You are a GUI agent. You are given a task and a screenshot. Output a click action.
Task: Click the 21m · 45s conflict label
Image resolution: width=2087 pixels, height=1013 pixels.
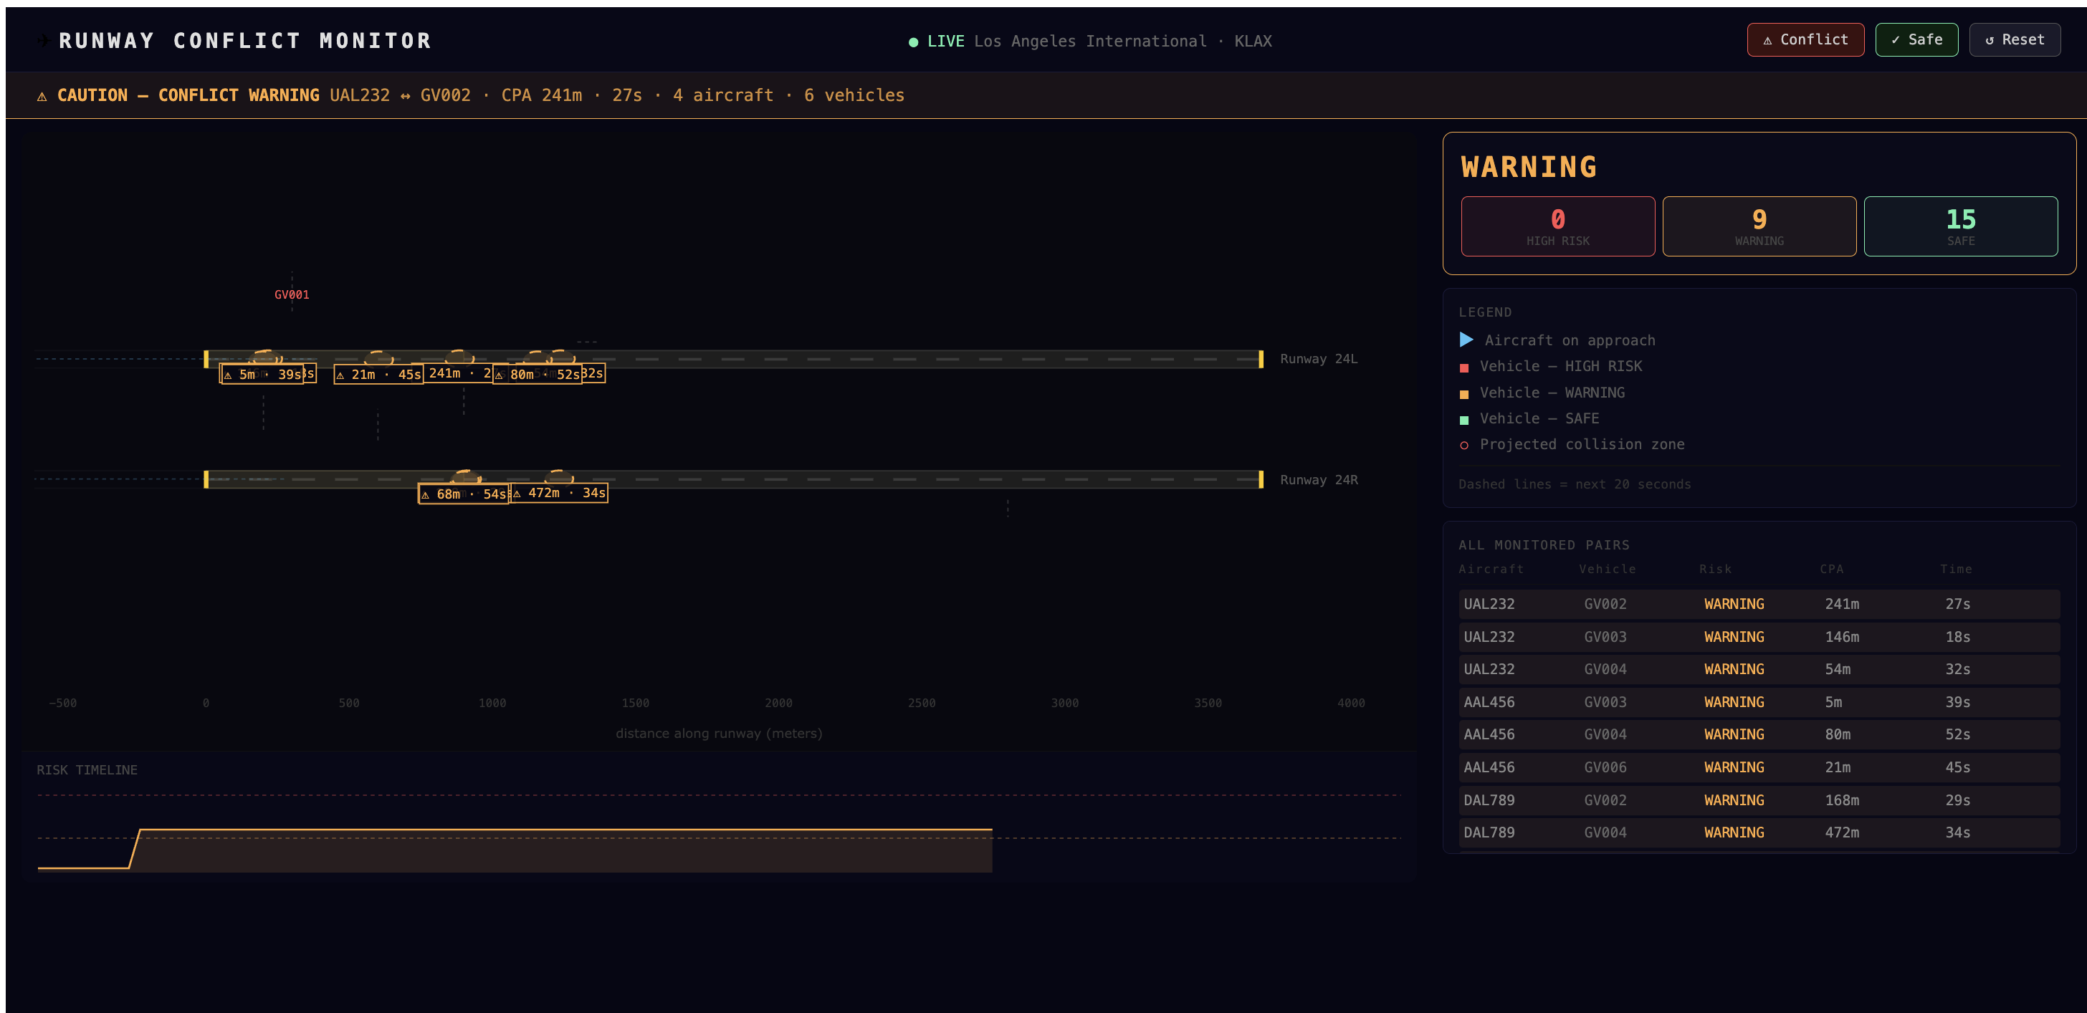[378, 375]
